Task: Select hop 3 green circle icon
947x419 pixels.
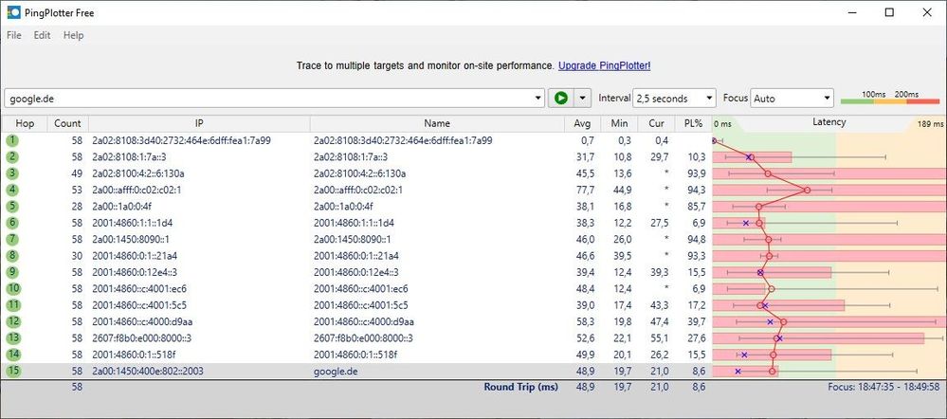Action: (13, 173)
